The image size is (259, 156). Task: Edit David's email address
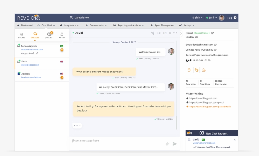pos(215,45)
